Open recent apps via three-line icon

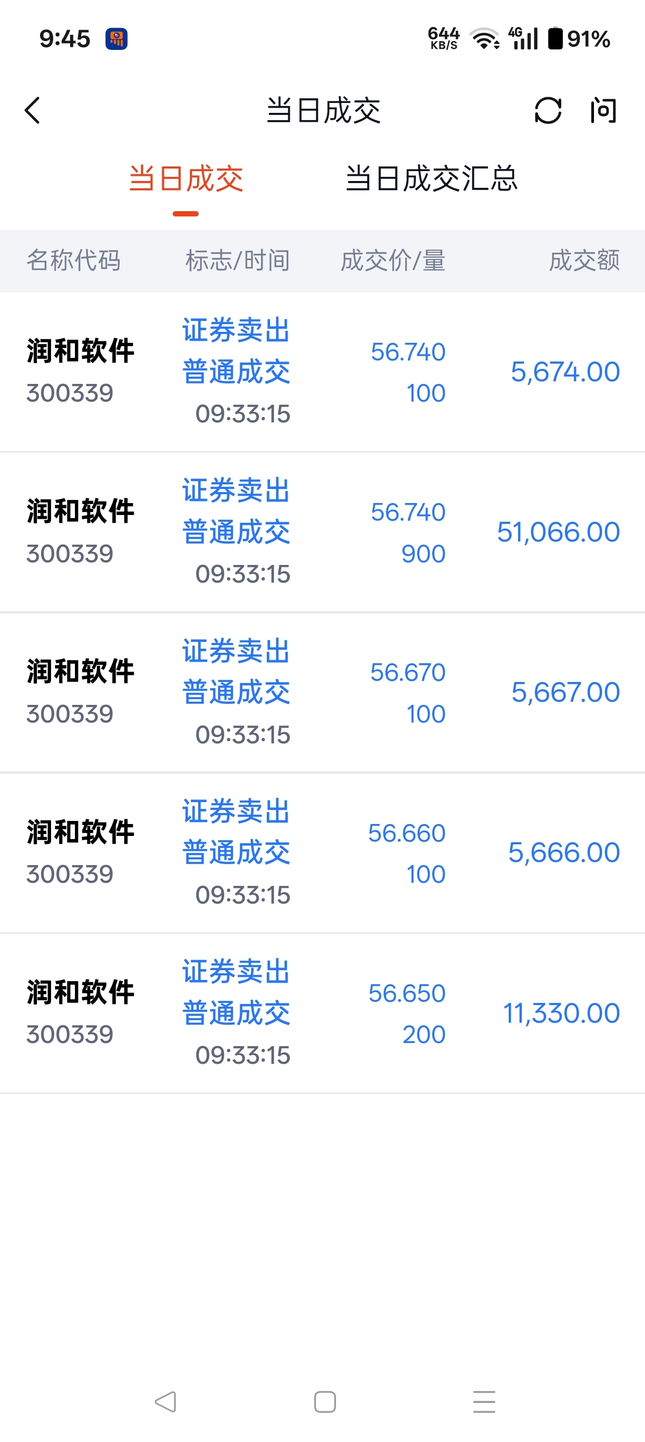click(x=484, y=1402)
